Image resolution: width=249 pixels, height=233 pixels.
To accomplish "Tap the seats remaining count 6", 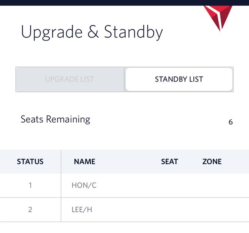I will pyautogui.click(x=231, y=122).
